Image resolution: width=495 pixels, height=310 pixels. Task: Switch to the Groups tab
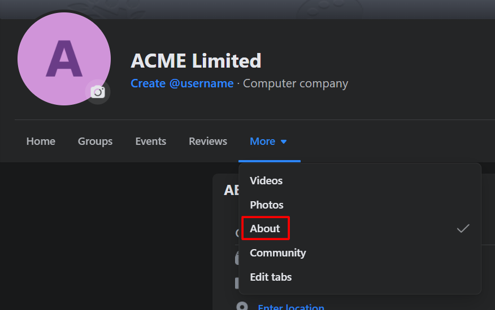coord(95,141)
